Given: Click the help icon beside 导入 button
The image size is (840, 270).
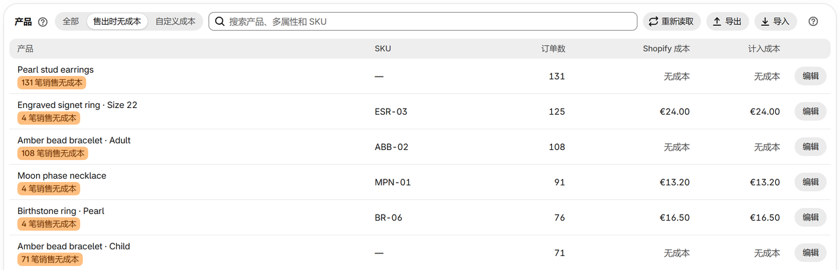Looking at the screenshot, I should tap(813, 21).
